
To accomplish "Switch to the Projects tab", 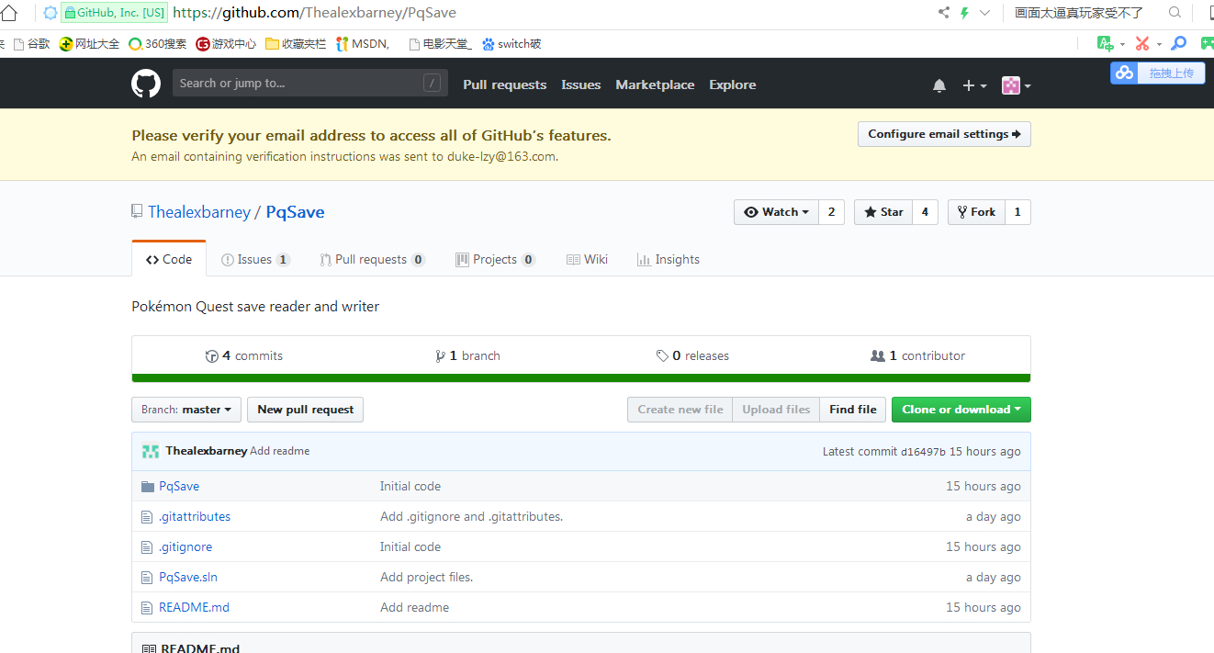I will (x=495, y=259).
